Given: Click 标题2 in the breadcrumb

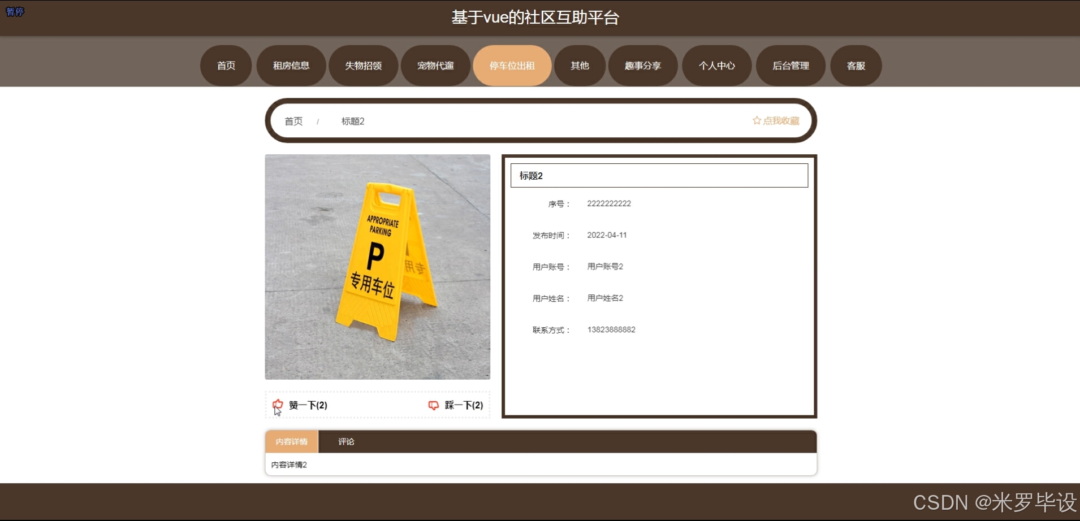Looking at the screenshot, I should coord(353,121).
